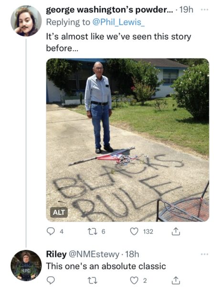View george washington's powder profile picture
Image resolution: width=220 pixels, height=287 pixels.
pos(26,21)
